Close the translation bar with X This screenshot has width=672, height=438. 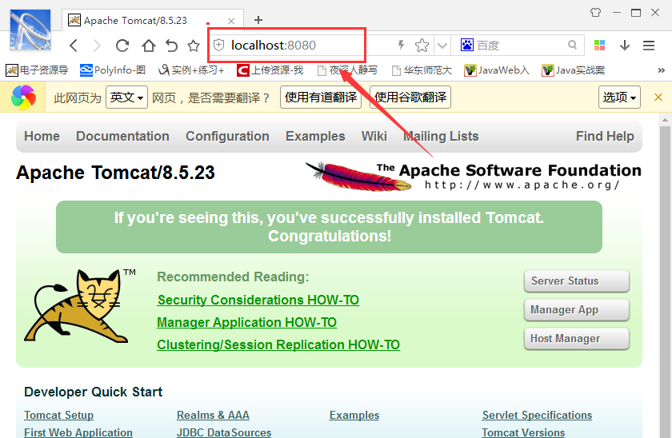[x=658, y=98]
